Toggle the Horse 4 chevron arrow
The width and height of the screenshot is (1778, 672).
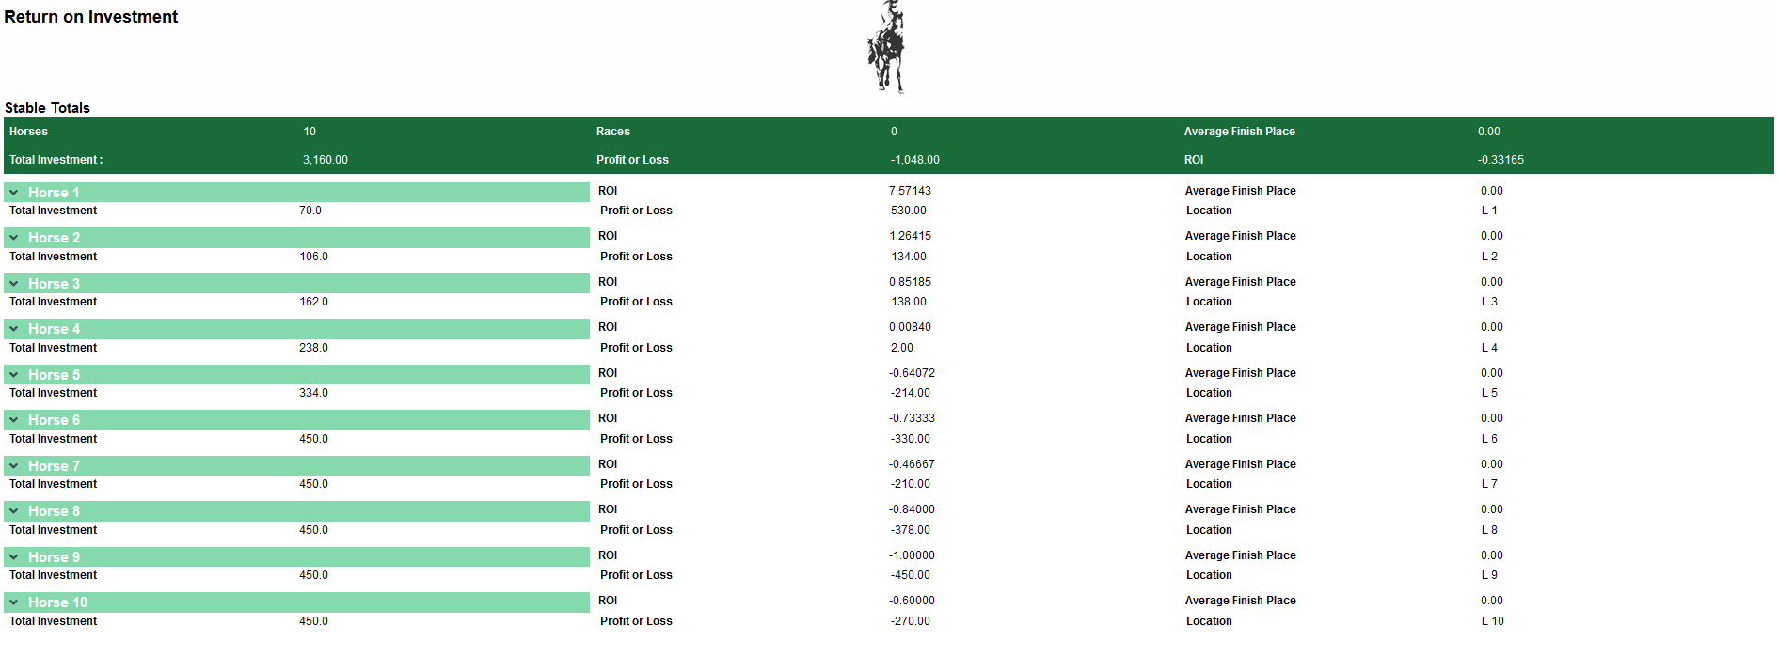coord(14,329)
